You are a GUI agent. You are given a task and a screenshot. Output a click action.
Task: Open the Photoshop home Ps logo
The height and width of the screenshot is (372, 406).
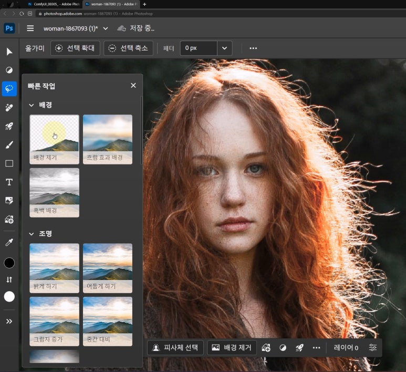click(9, 28)
